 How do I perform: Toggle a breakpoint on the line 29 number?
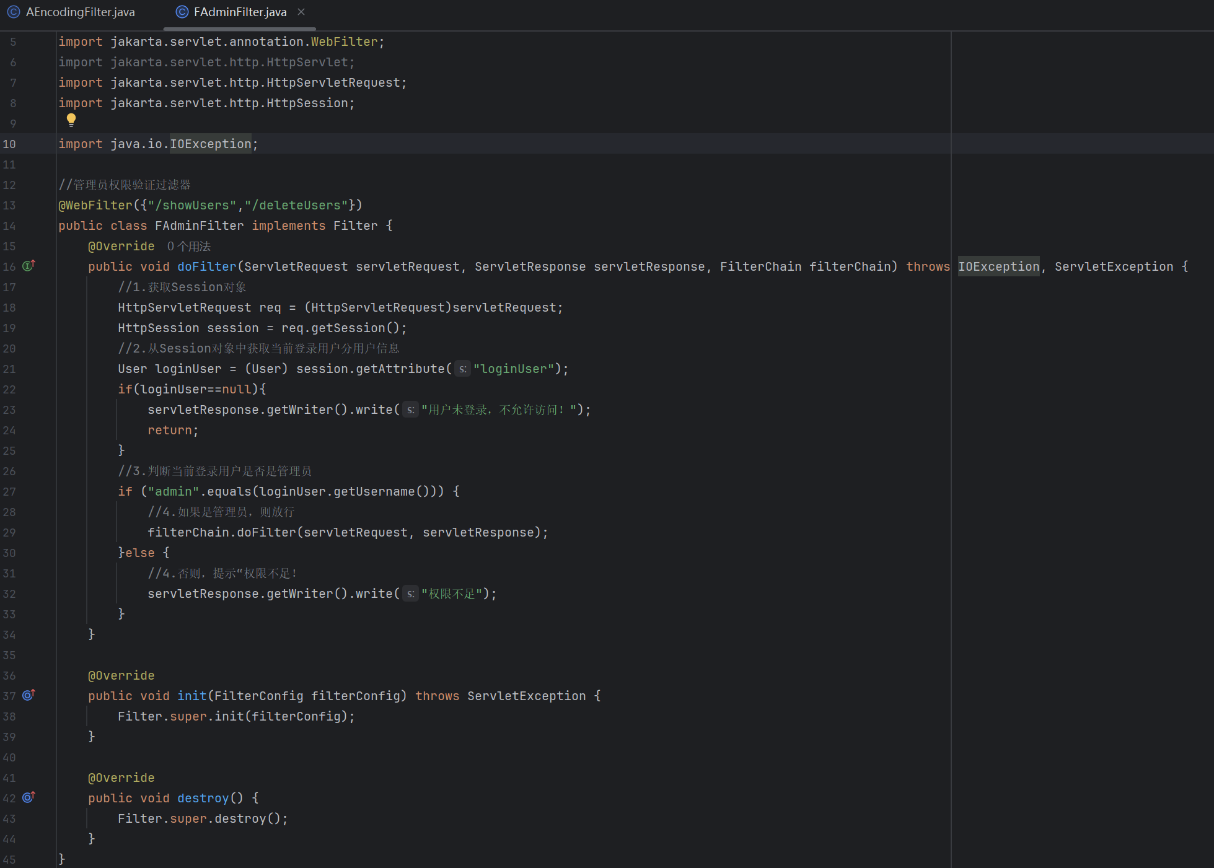9,532
